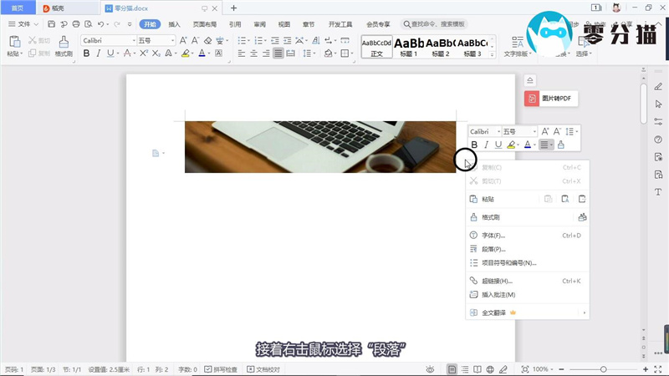Select 段落(P)... from the context menu
Screen dimensions: 669x376
tap(493, 249)
